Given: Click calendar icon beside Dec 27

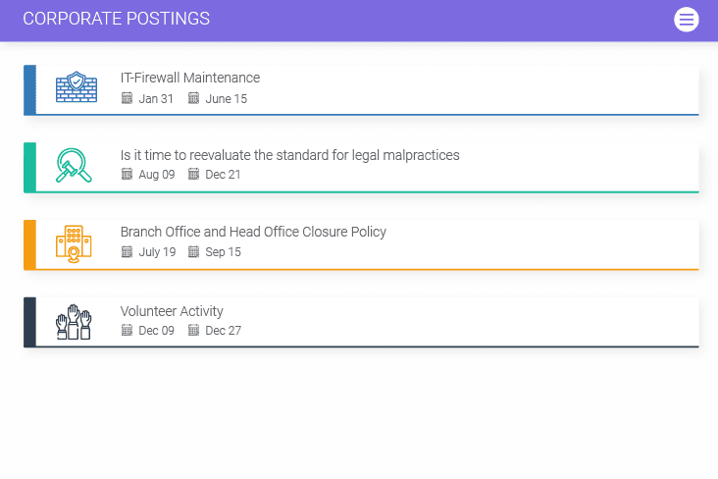Looking at the screenshot, I should coord(193,330).
